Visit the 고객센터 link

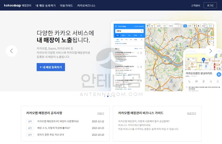[195, 6]
